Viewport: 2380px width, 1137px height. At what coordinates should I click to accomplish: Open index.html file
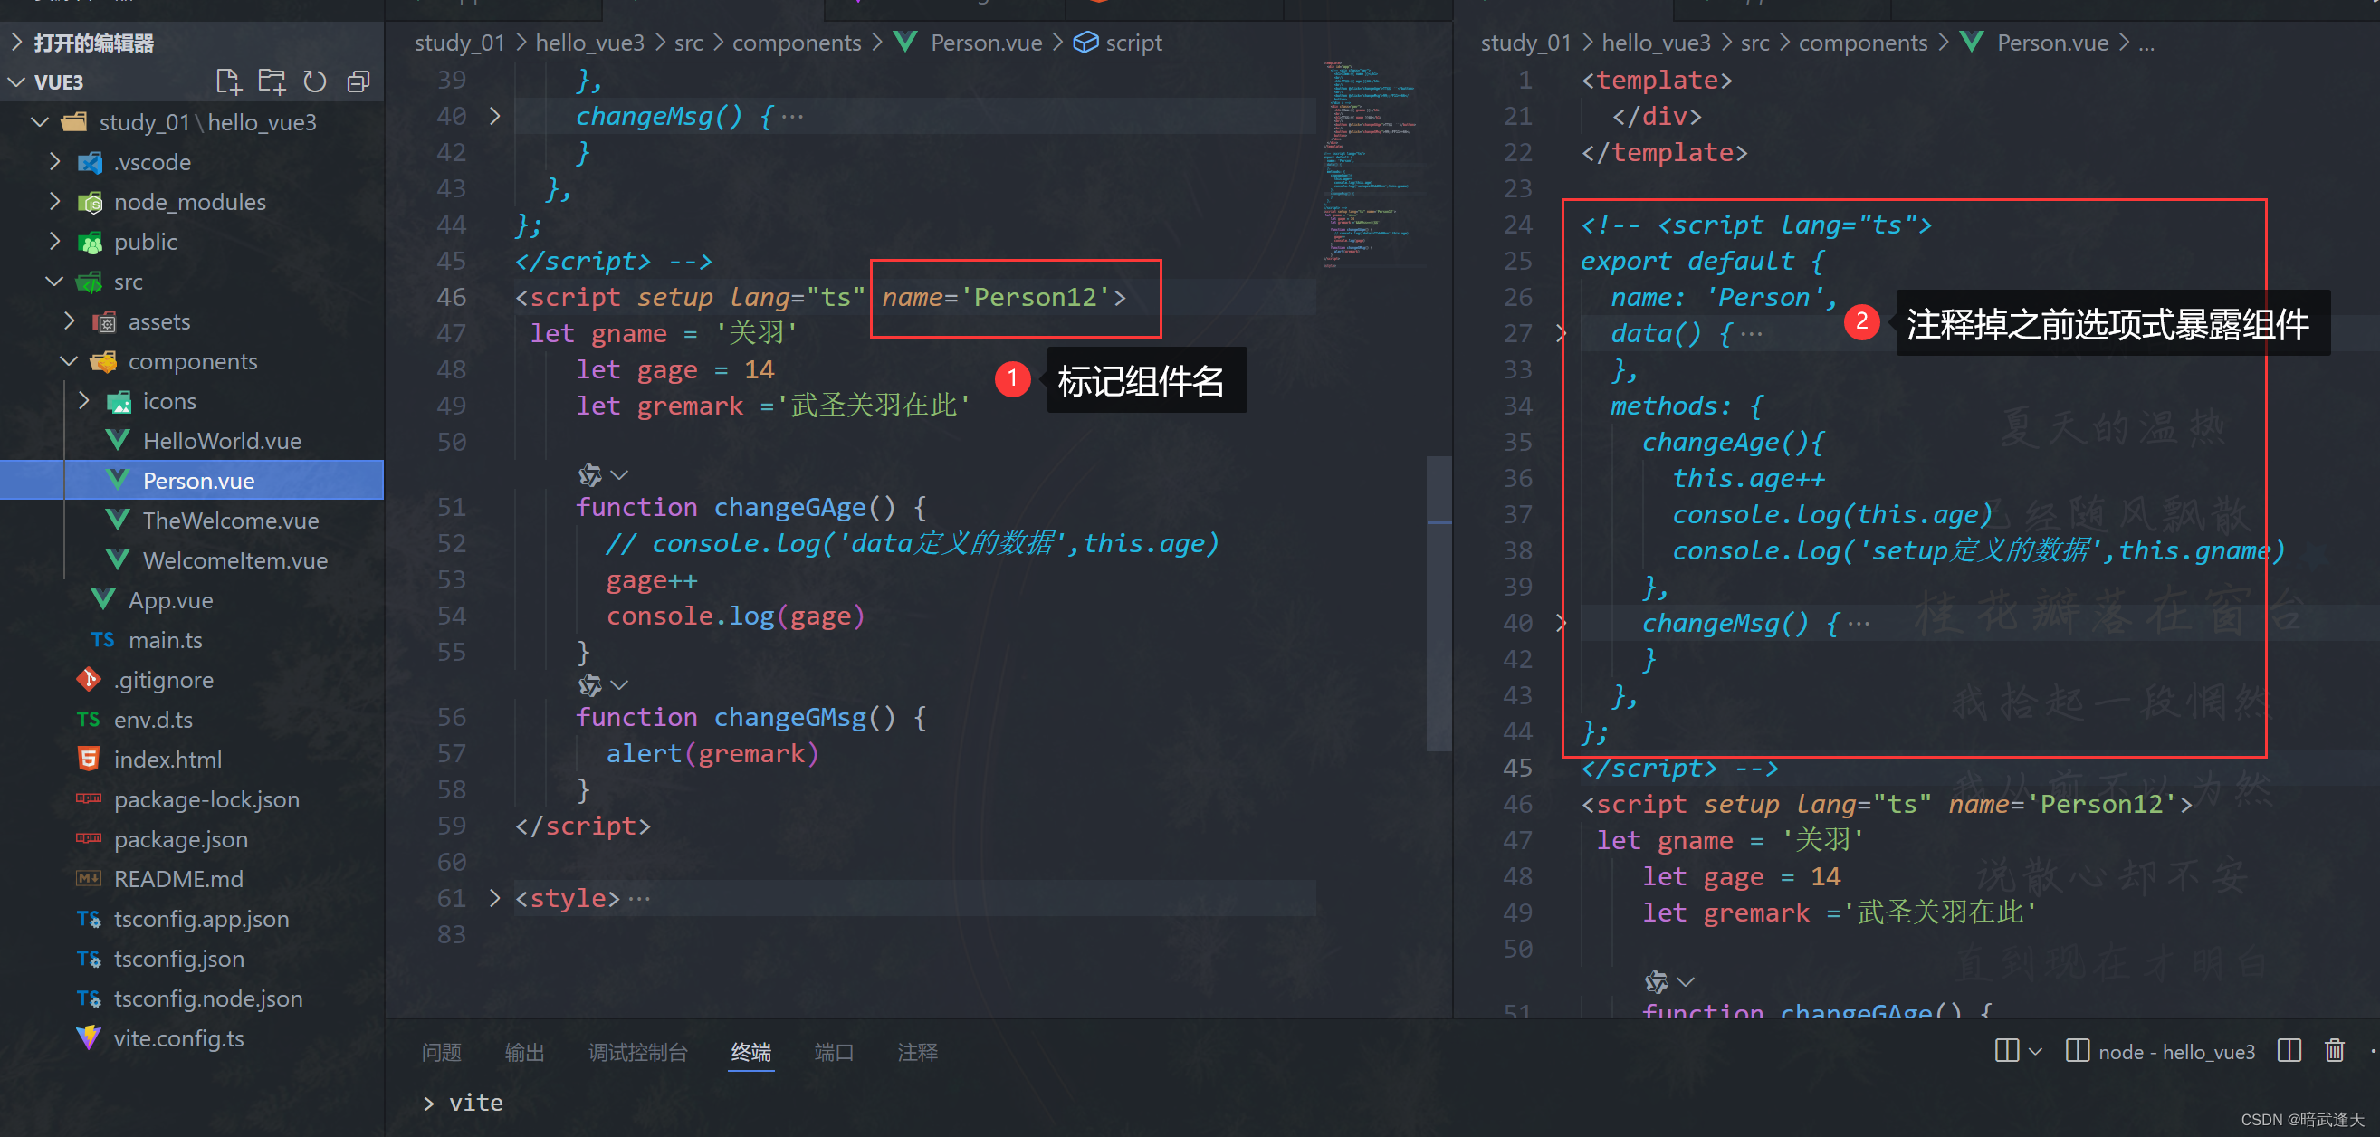(x=167, y=759)
